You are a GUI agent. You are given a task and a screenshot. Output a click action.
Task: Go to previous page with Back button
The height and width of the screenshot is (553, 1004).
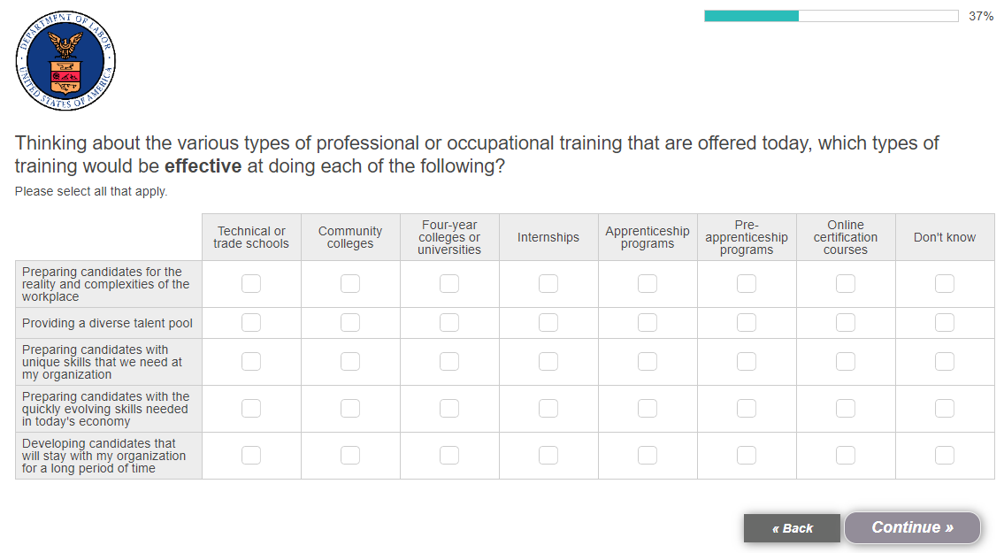tap(792, 528)
